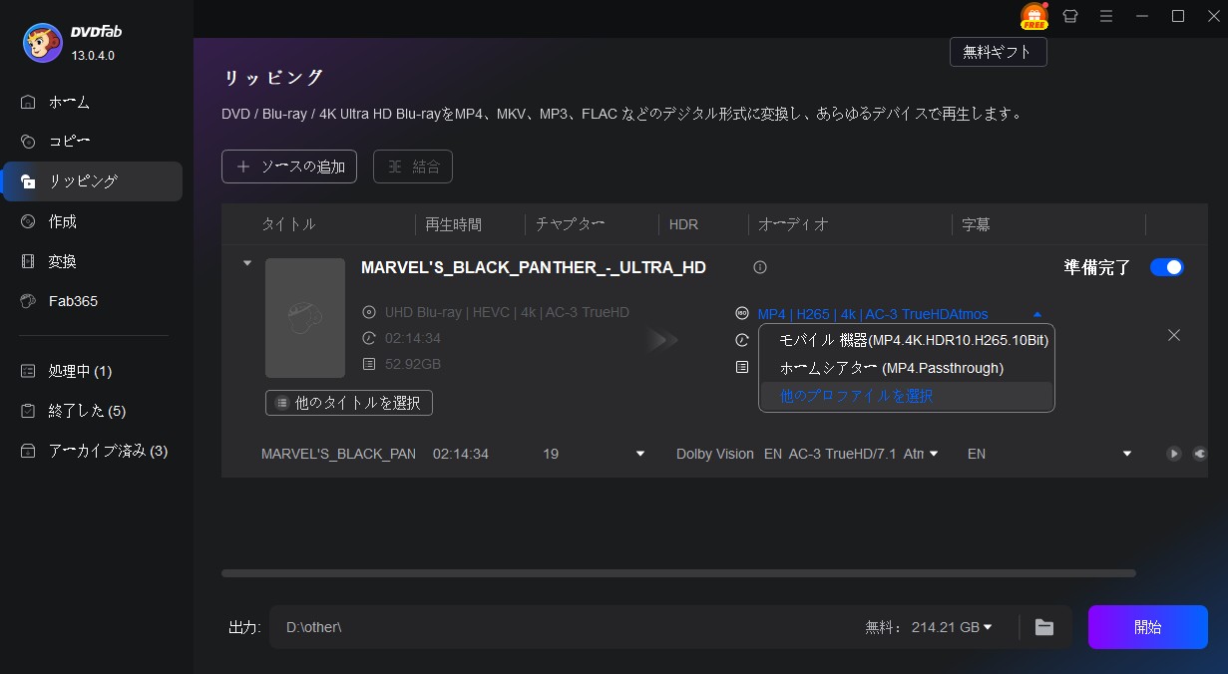Image resolution: width=1228 pixels, height=674 pixels.
Task: Remove the Black Panther task with the X icon
Action: coord(1174,335)
